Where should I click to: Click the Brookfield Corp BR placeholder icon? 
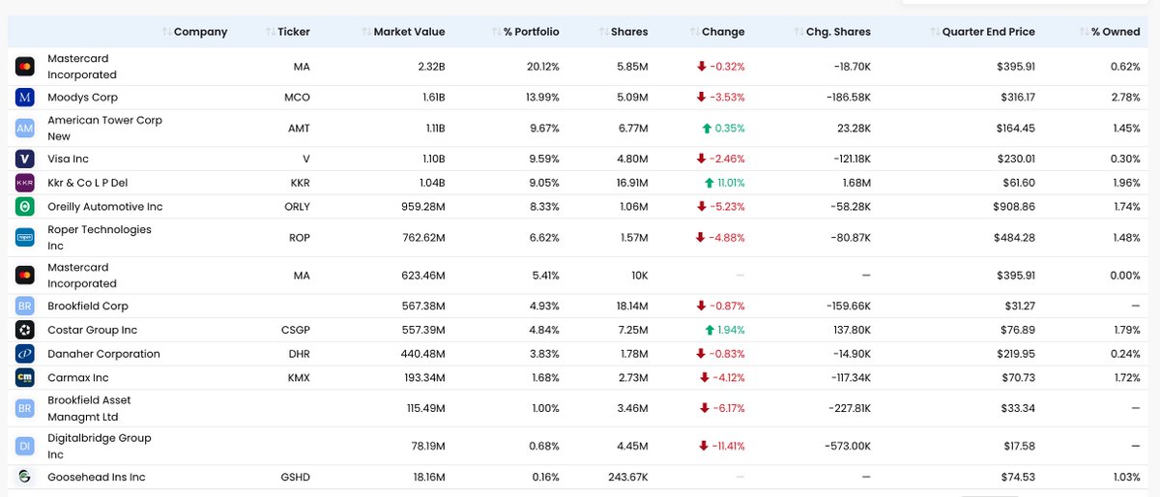[x=25, y=307]
